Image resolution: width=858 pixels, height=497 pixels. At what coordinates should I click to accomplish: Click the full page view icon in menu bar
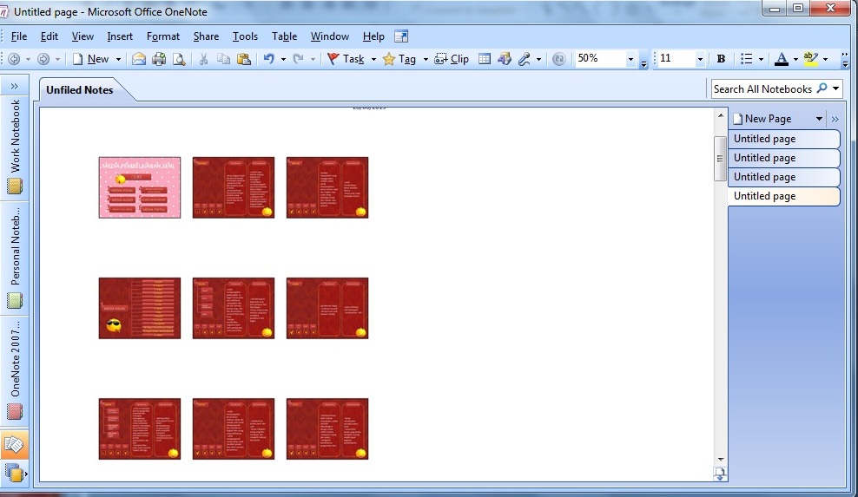coord(401,36)
